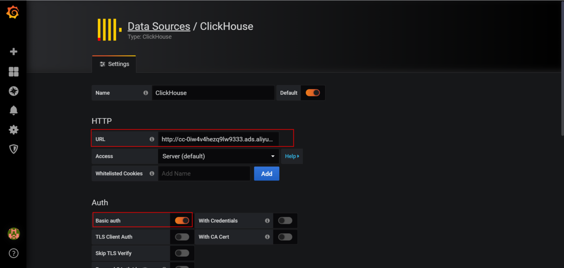This screenshot has height=268, width=564.
Task: Enable the With CA Cert switch
Action: (x=285, y=237)
